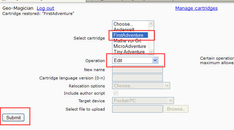
Task: Open the Target device Pocket PC dropdown
Action: point(143,101)
